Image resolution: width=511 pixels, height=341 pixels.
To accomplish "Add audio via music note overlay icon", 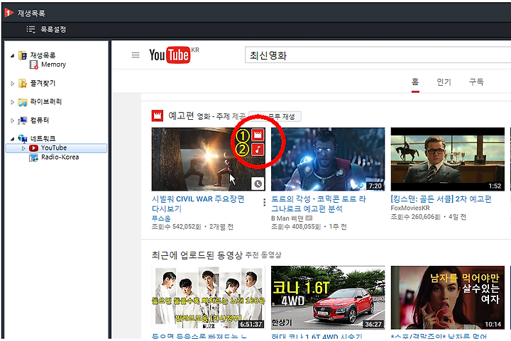I will click(x=258, y=150).
